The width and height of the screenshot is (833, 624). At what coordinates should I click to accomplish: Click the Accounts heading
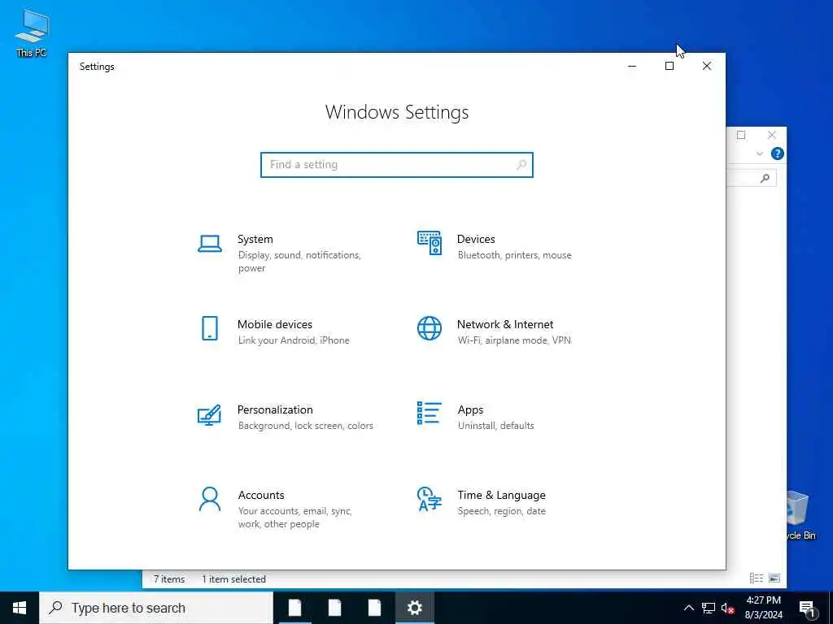(x=261, y=495)
